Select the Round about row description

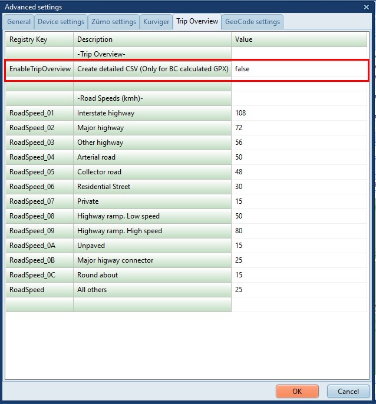[x=152, y=275]
